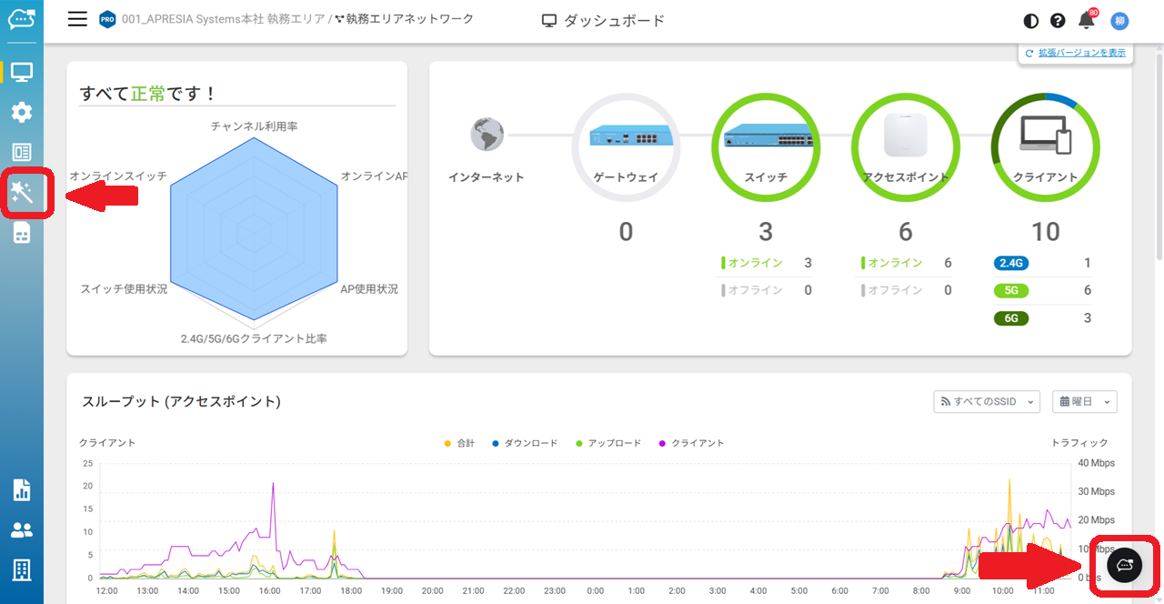Open the magic wand wizard in sidebar
This screenshot has height=604, width=1164.
click(x=22, y=192)
